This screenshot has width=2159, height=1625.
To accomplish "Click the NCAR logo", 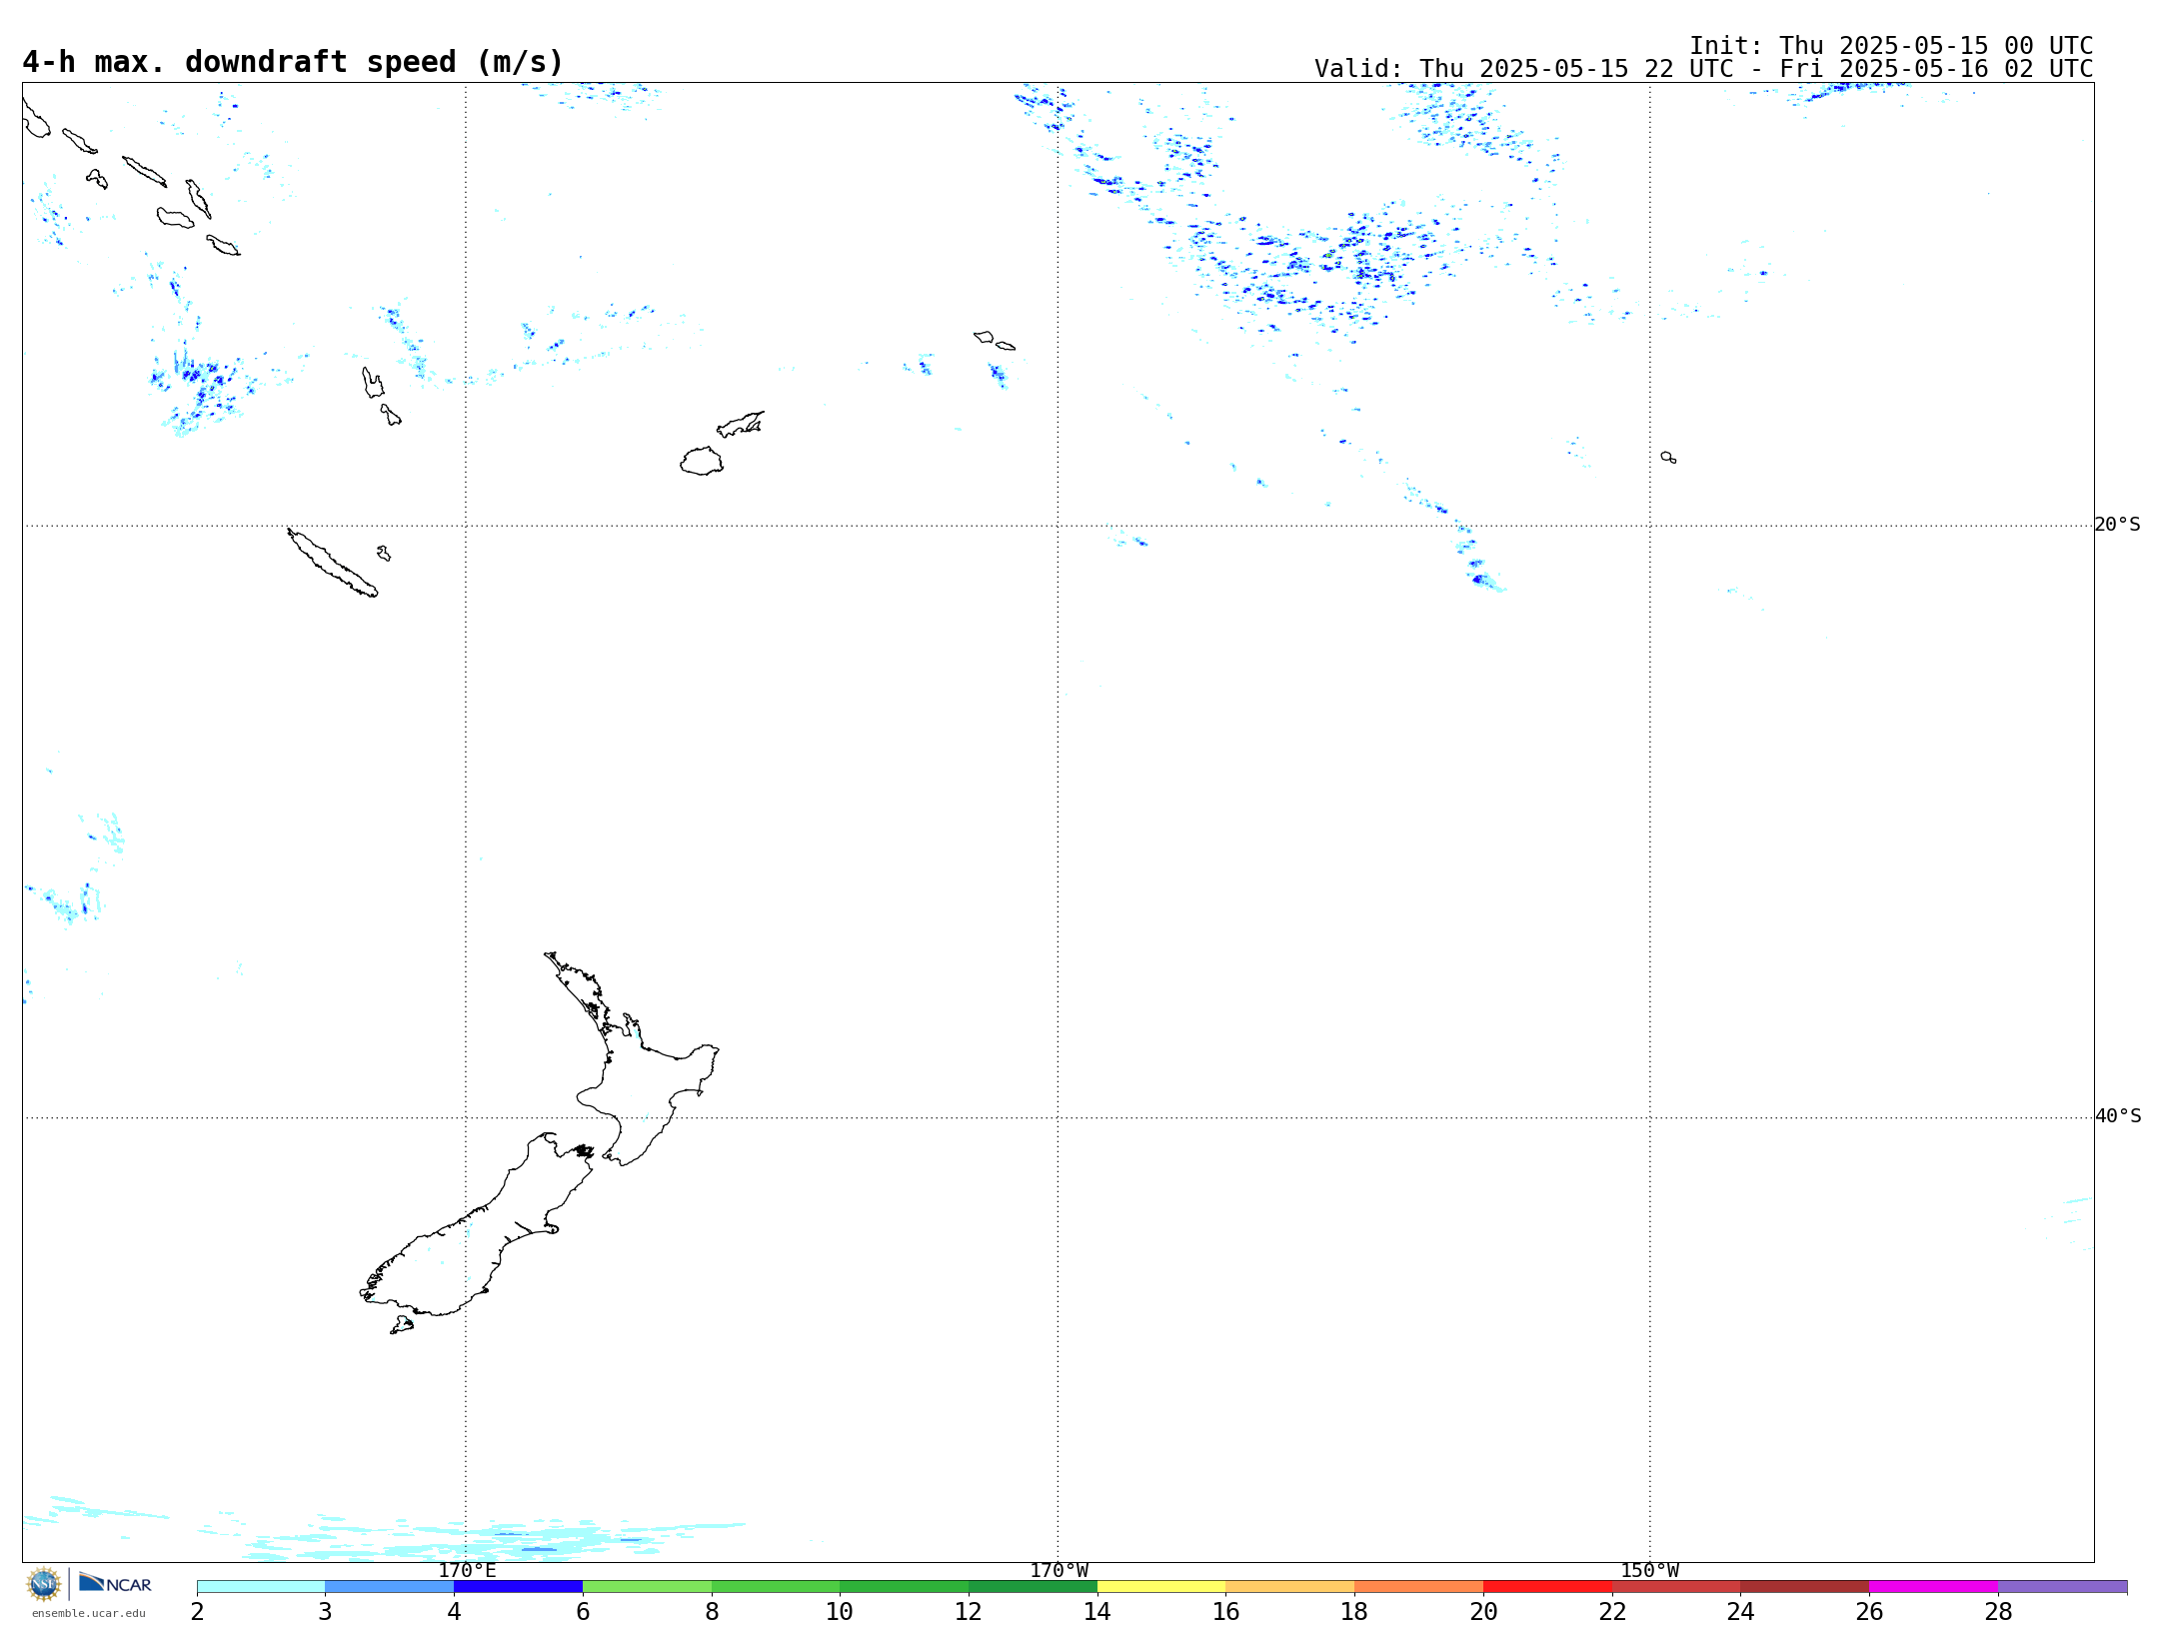I will [116, 1583].
